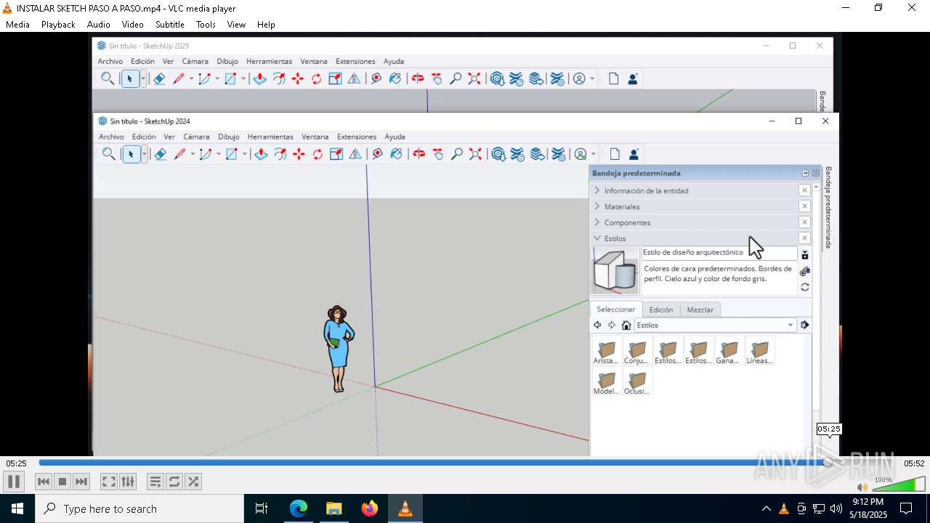Open the VLC Playback menu
930x523 pixels.
[58, 24]
